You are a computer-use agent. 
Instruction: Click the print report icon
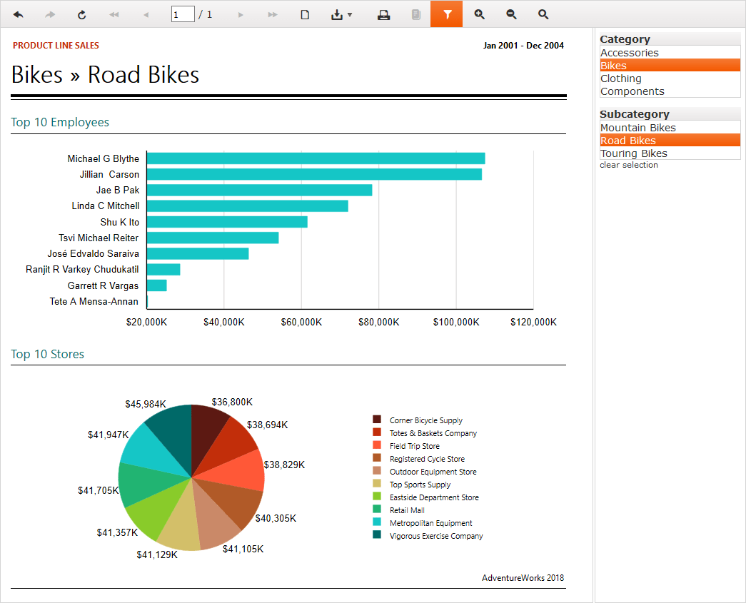pos(383,14)
